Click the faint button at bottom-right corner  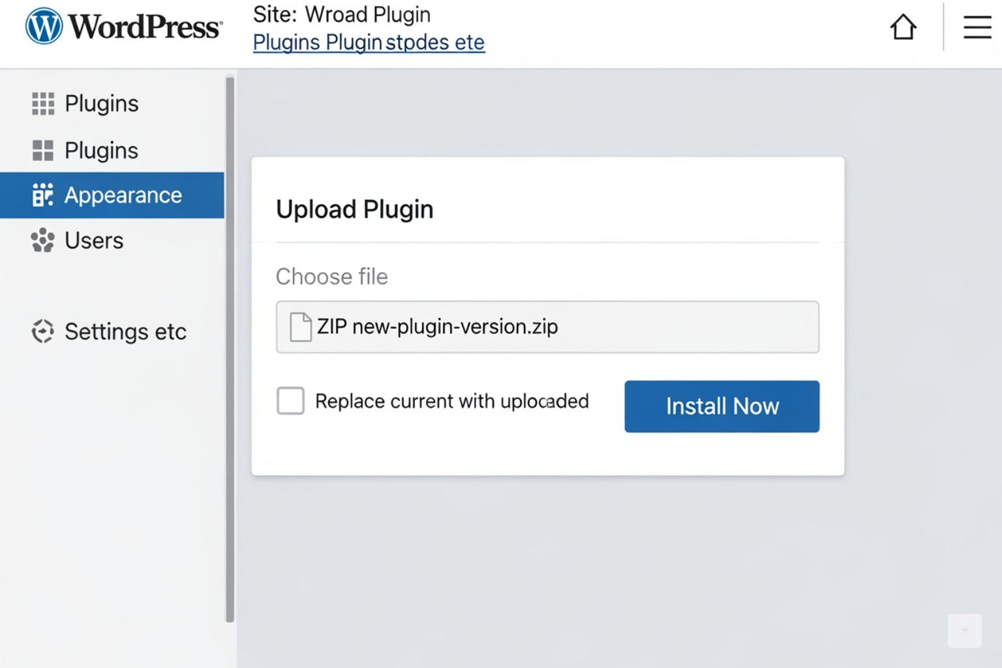tap(965, 631)
